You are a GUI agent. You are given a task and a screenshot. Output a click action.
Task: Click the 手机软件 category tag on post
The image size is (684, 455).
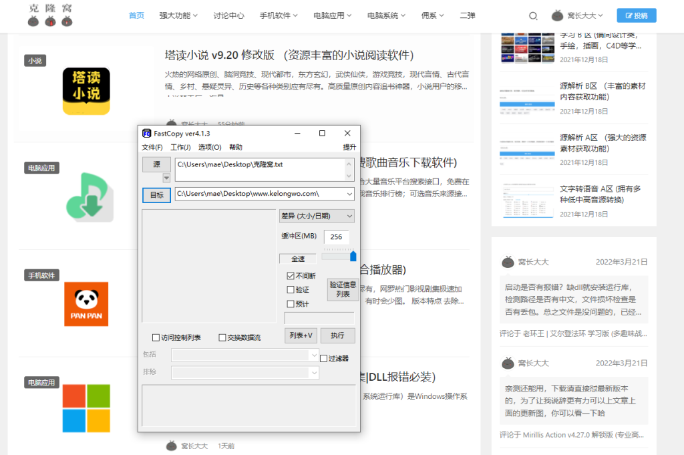(x=41, y=275)
